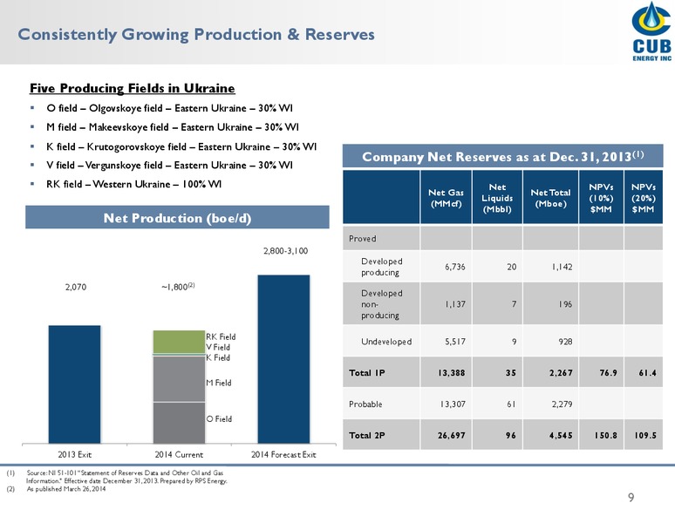Click the 'Developed non-producing' row label
The height and width of the screenshot is (523, 675).
tap(382, 304)
